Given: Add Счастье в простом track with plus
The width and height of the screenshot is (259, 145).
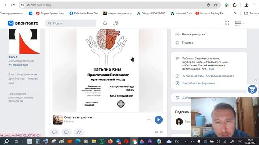Looking at the screenshot, I should [x=149, y=120].
